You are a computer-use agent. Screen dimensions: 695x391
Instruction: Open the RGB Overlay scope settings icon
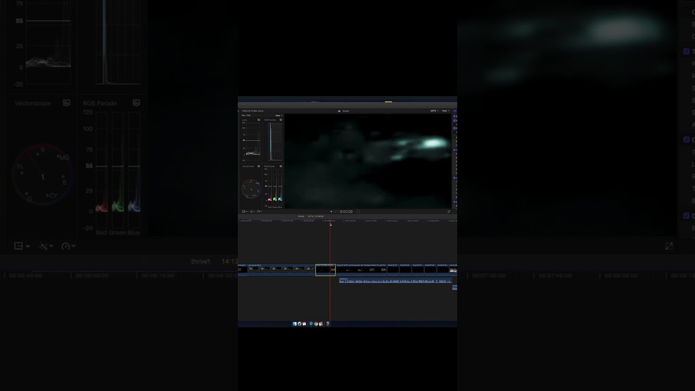[281, 120]
